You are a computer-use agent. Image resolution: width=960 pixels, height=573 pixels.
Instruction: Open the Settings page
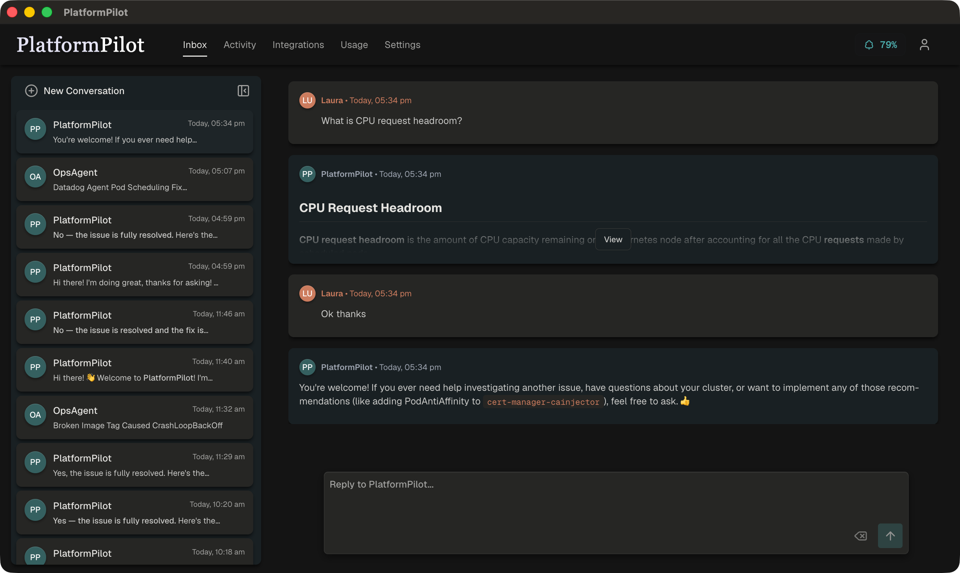402,45
